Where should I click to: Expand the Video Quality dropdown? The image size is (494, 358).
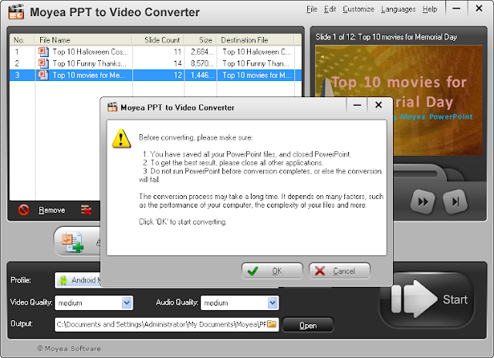point(127,303)
